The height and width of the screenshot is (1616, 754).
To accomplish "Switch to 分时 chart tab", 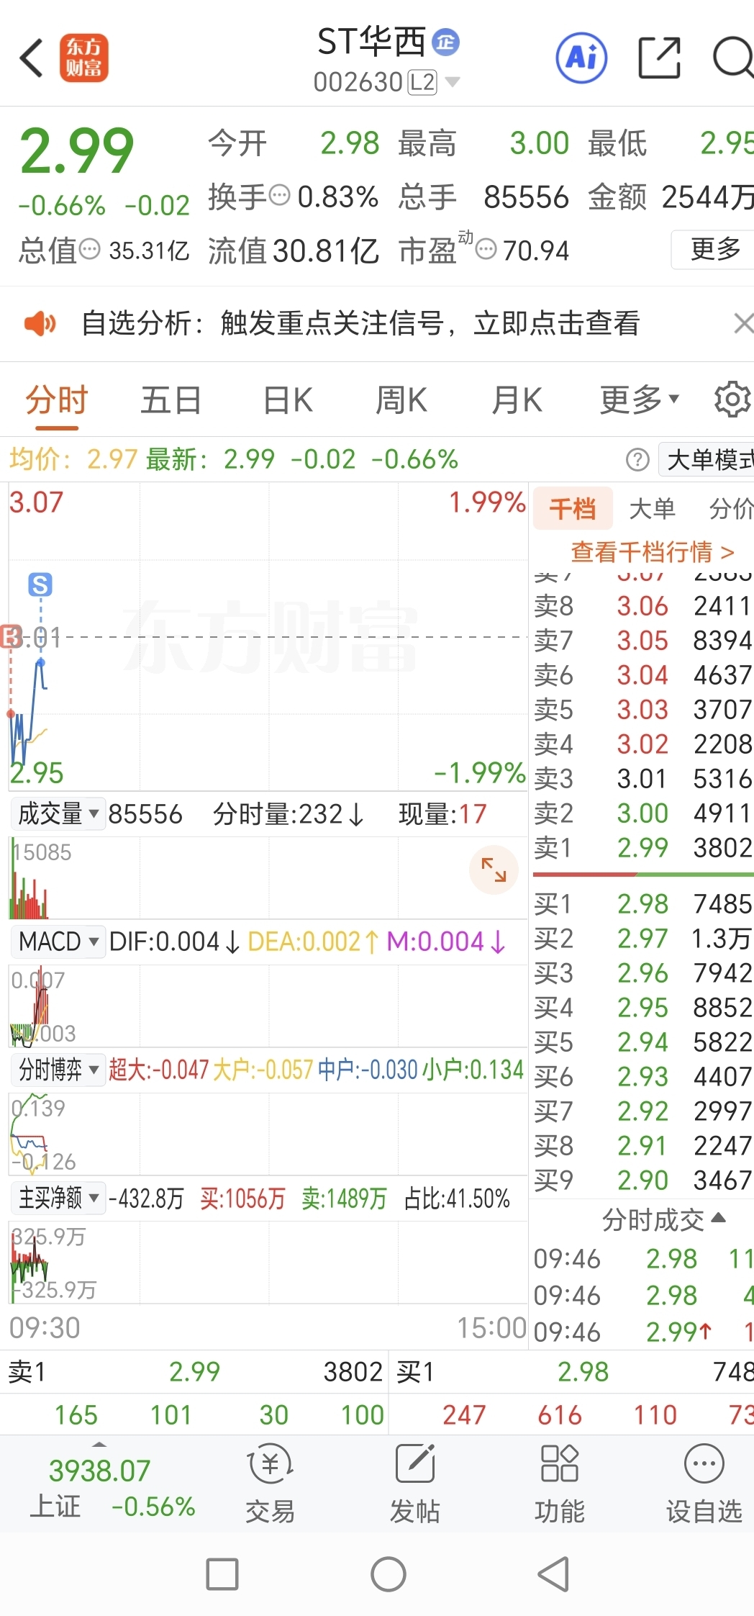I will [57, 400].
